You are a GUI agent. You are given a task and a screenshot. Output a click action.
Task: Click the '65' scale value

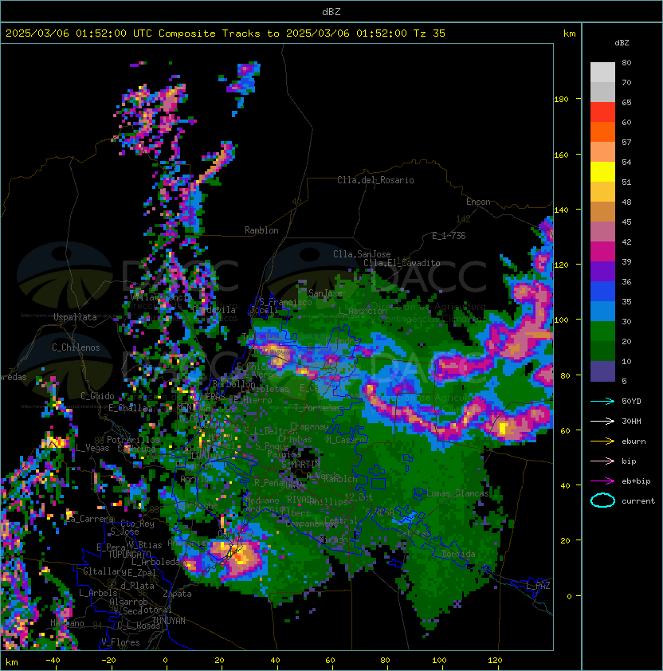pyautogui.click(x=626, y=102)
